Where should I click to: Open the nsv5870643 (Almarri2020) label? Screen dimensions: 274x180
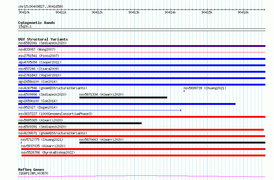coord(101,140)
